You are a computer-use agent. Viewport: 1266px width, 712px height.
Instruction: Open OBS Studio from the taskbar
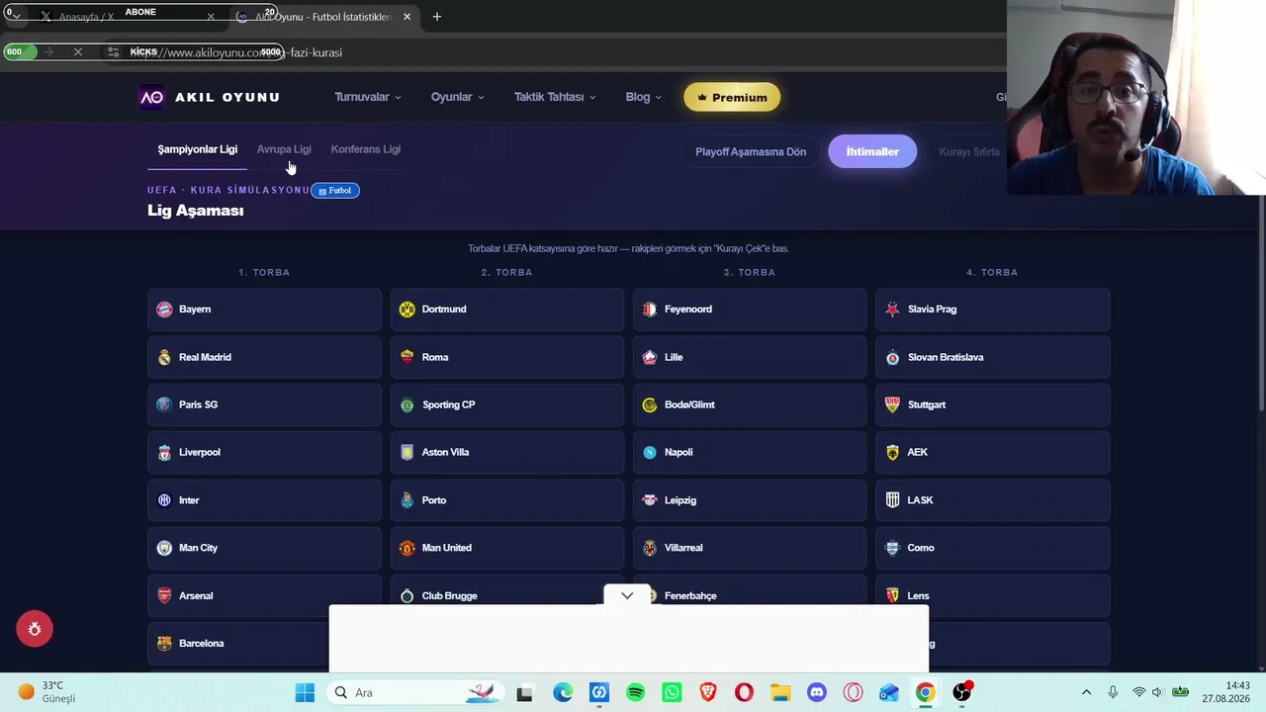(x=961, y=692)
